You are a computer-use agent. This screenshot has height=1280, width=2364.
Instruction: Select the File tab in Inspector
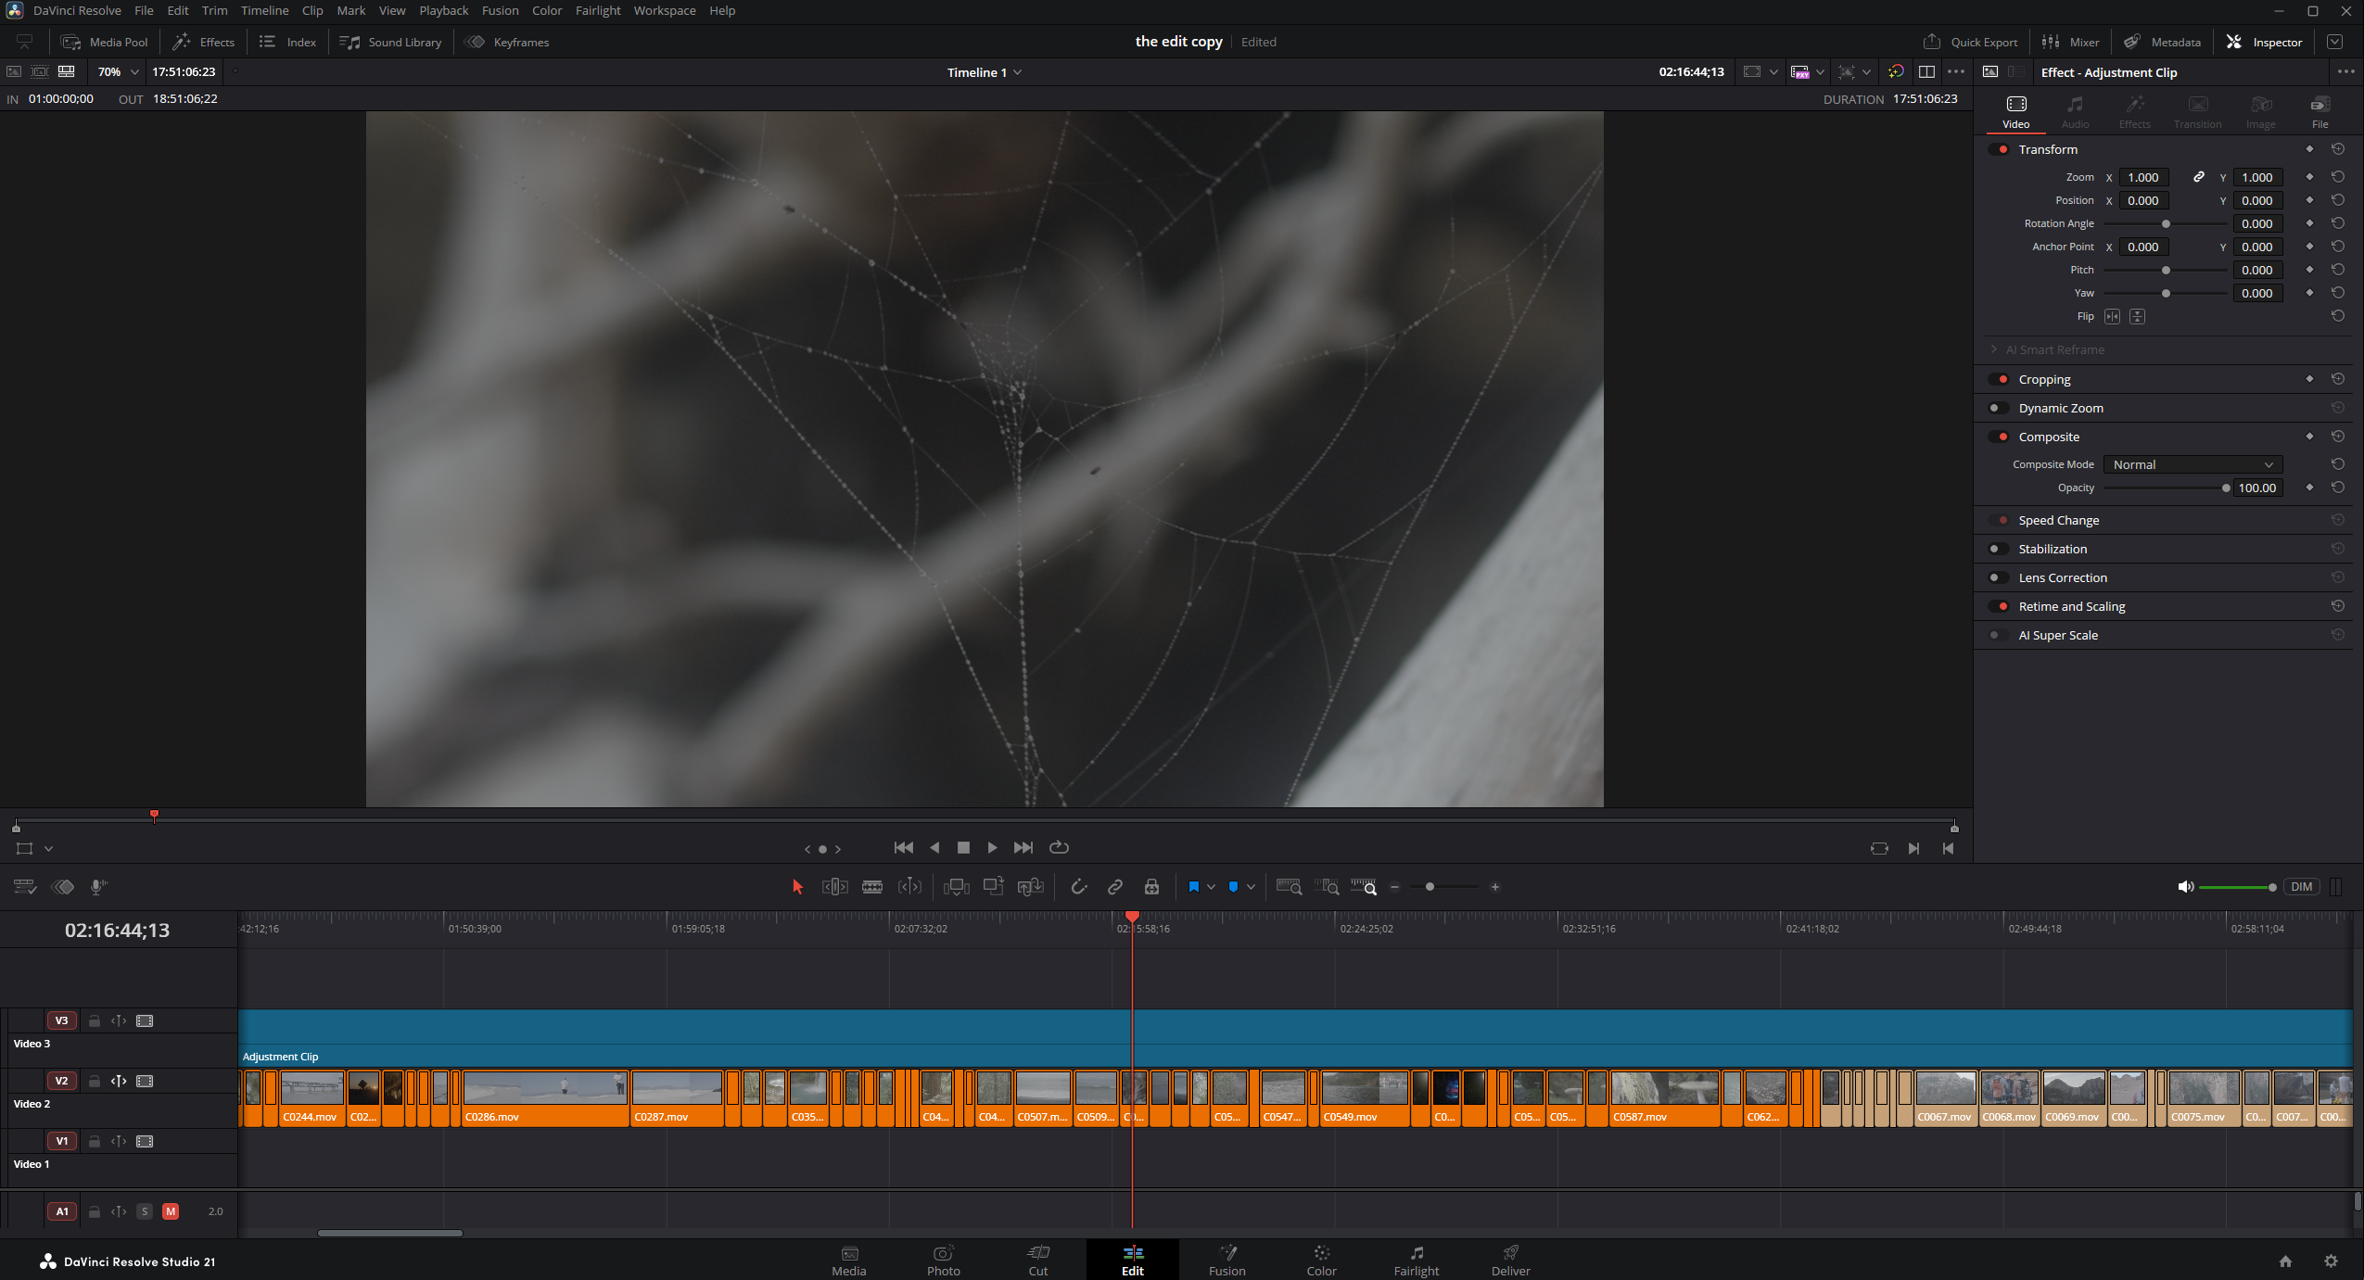(2320, 111)
